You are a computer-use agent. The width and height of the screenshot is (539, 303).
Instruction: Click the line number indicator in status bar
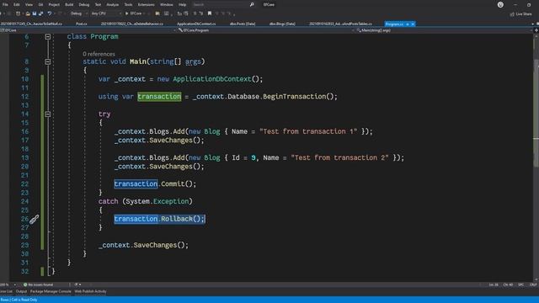click(x=494, y=284)
